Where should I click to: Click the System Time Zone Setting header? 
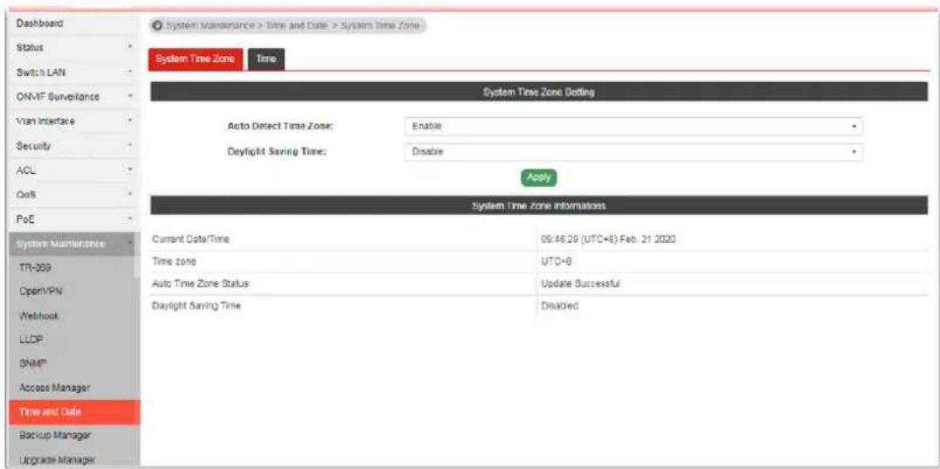point(539,92)
